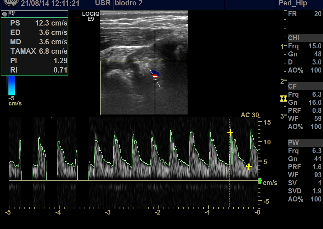Select the peak systolic yellow caliper cross
This screenshot has width=323, height=229.
(x=230, y=133)
